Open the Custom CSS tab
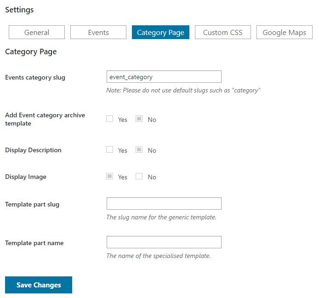The height and width of the screenshot is (298, 319). click(223, 32)
